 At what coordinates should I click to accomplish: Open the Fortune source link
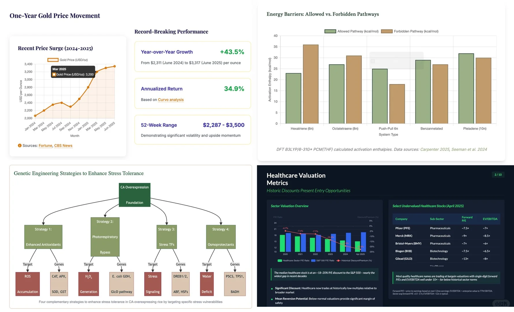pyautogui.click(x=45, y=146)
